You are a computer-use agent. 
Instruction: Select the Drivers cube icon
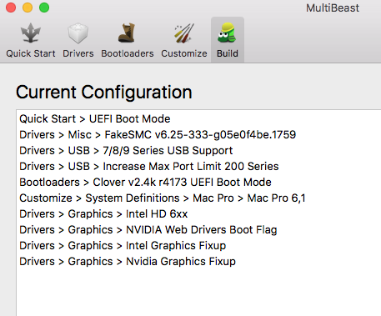tap(78, 33)
